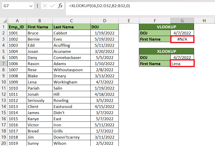Select cell containing Dreary
Image resolution: width=215 pixels, height=146 pixels.
click(x=71, y=76)
